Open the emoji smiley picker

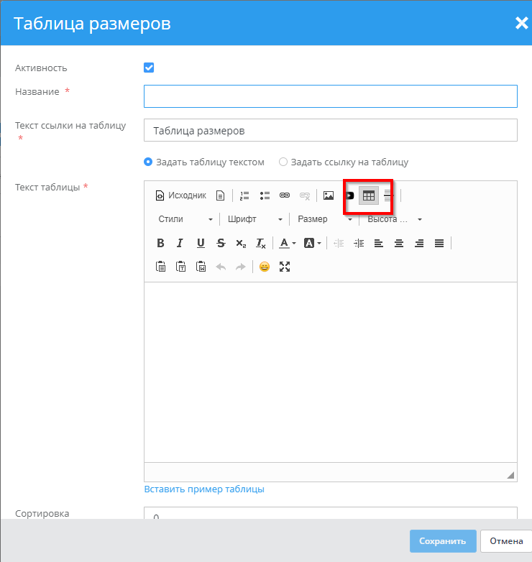coord(265,267)
